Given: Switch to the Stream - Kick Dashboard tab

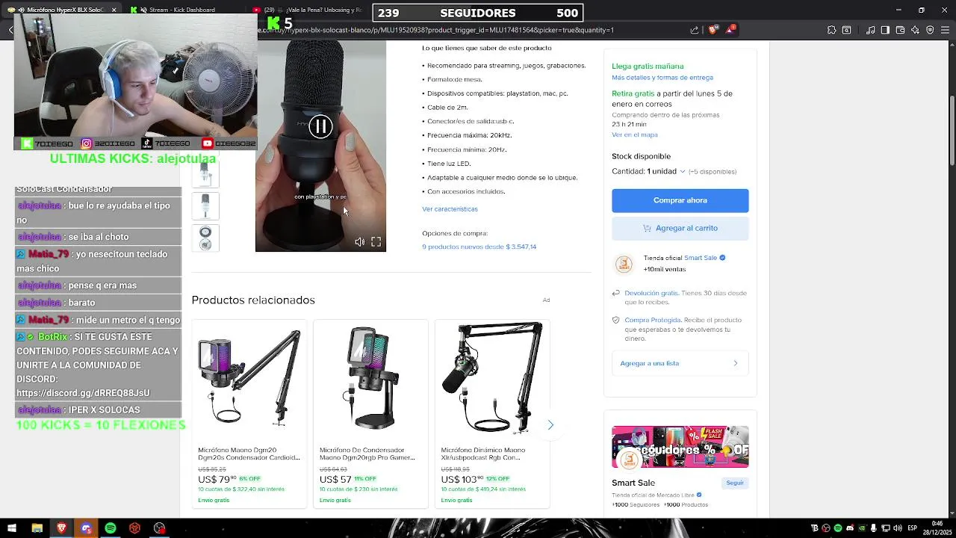Looking at the screenshot, I should pos(181,10).
